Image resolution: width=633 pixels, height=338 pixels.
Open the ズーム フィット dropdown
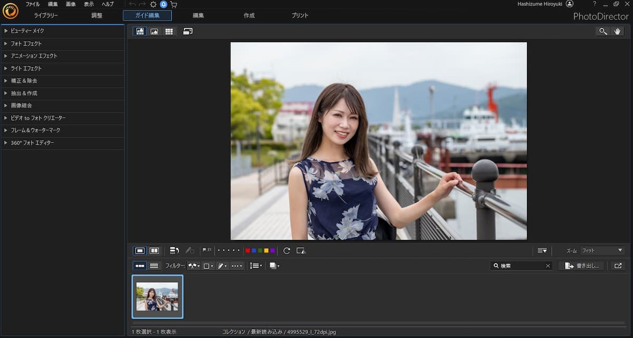click(x=602, y=251)
